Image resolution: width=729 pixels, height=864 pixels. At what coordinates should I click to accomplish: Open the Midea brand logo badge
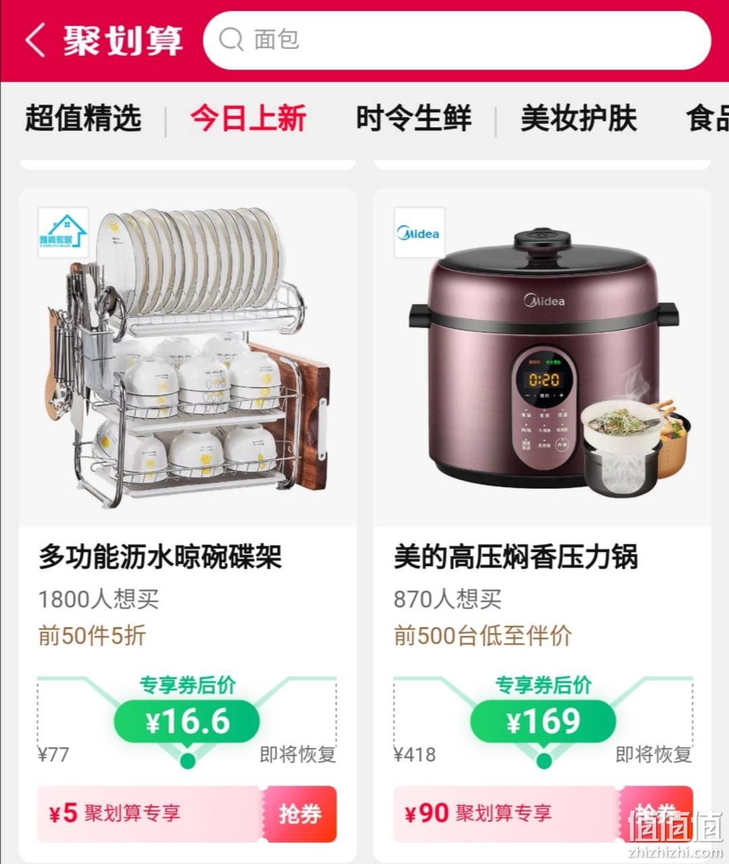[419, 233]
